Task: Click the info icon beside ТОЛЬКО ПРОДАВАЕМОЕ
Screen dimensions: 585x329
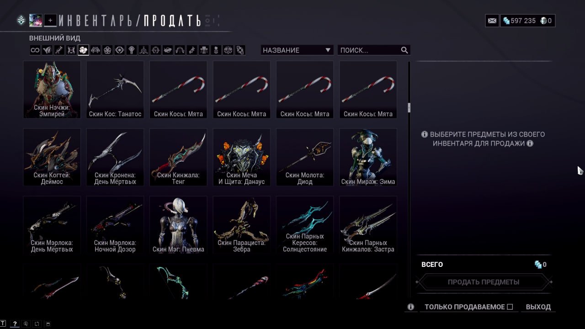Action: click(411, 307)
